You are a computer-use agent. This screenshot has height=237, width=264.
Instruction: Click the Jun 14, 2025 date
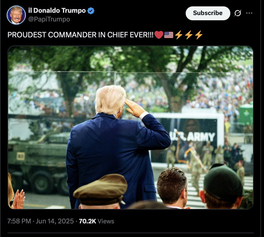coord(55,221)
